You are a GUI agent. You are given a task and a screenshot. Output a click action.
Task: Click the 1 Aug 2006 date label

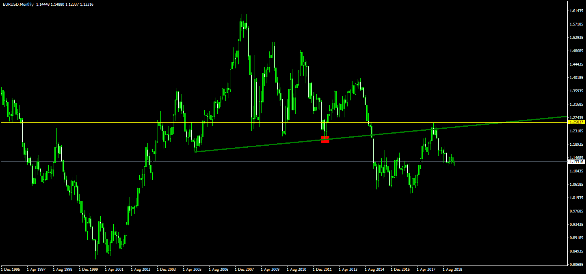218,269
